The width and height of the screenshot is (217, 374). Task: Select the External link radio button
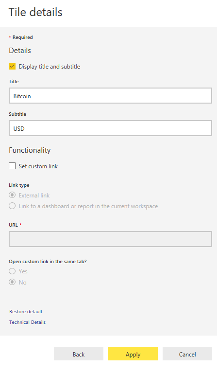pyautogui.click(x=12, y=195)
